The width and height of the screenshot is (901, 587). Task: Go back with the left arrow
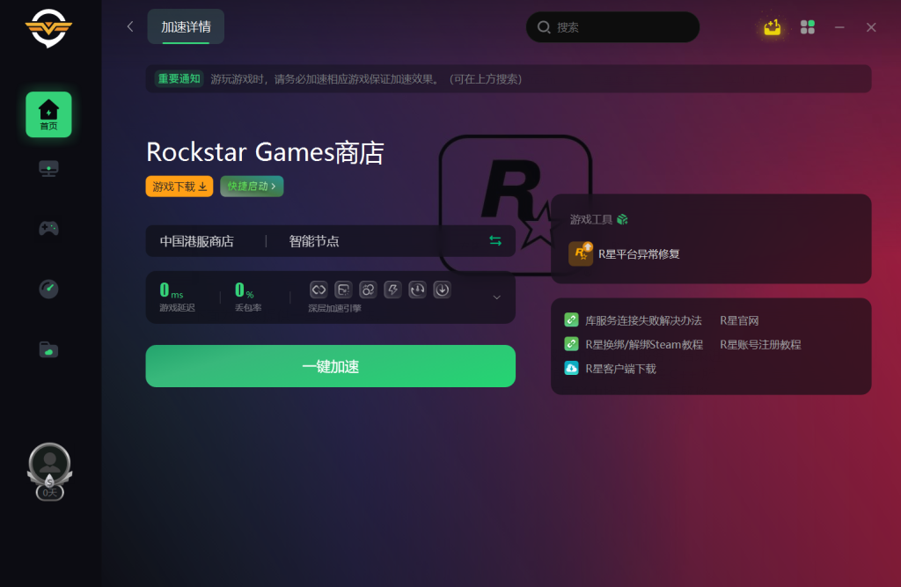click(130, 27)
